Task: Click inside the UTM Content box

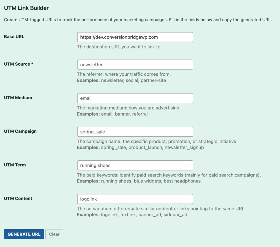Action: click(135, 199)
